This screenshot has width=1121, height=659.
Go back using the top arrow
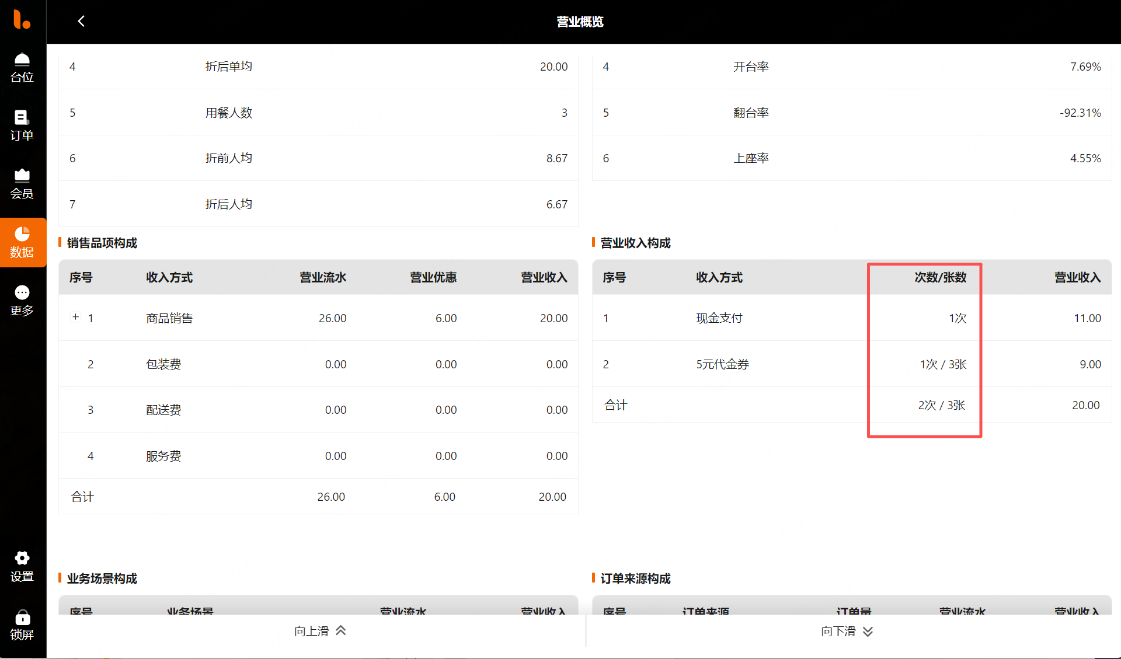click(x=81, y=22)
